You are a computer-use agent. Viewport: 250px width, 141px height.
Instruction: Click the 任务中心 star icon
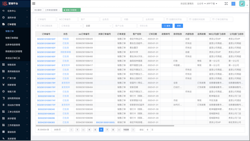click(3, 11)
